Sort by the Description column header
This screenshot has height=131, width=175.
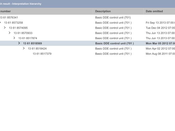click(x=103, y=11)
